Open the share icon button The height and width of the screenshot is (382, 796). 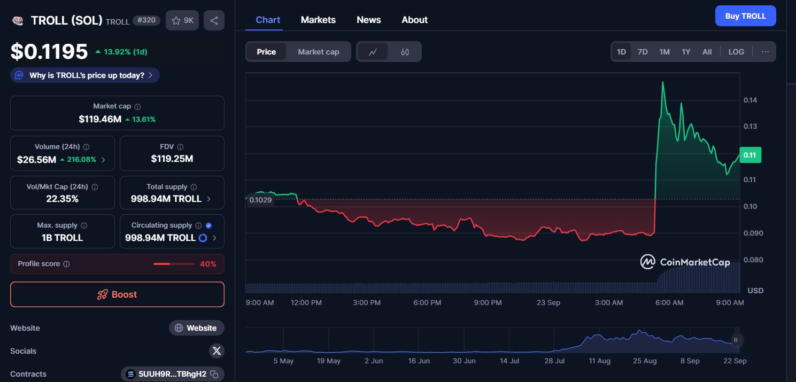tap(214, 20)
